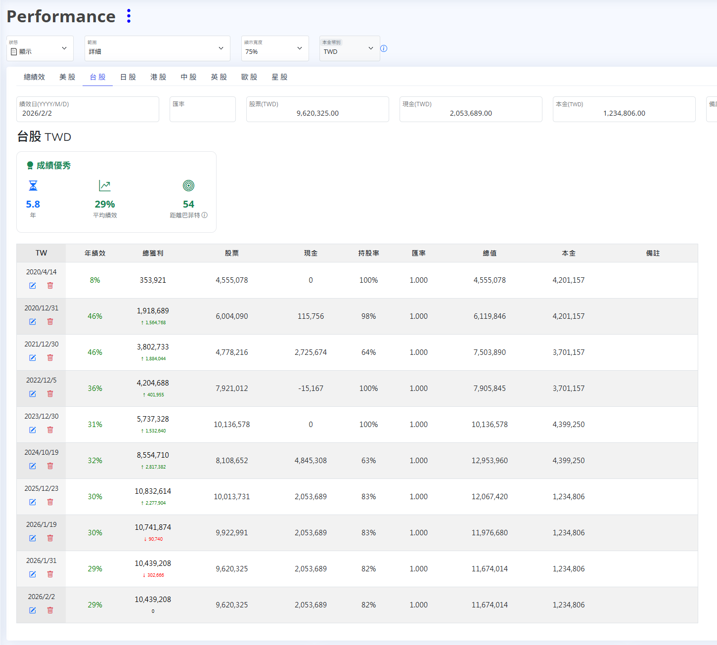Click the 年績效 column header

point(95,253)
